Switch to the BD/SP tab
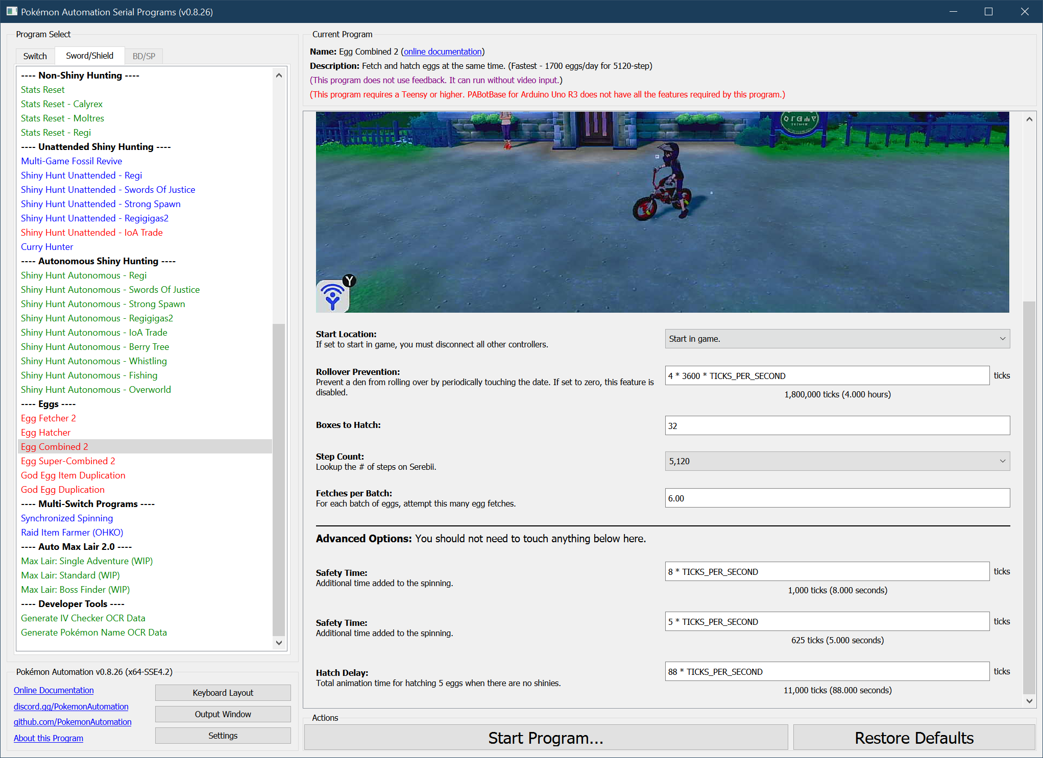The height and width of the screenshot is (758, 1043). click(x=143, y=56)
